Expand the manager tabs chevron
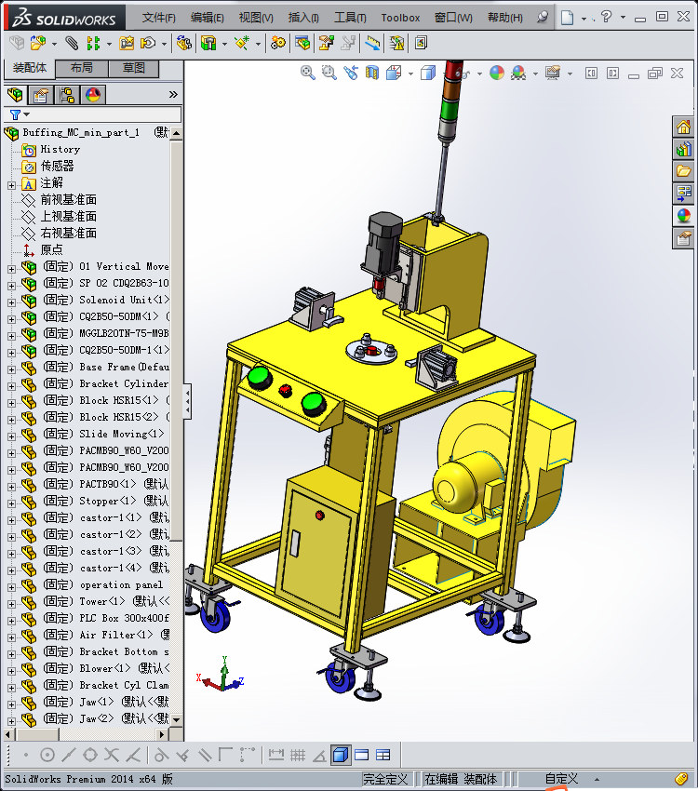The width and height of the screenshot is (698, 791). [x=173, y=95]
